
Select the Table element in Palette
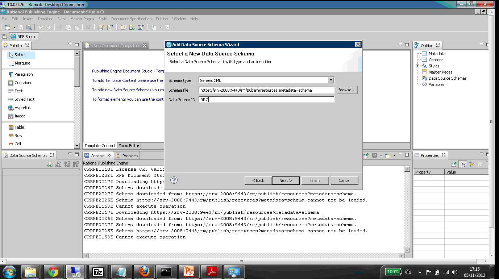(x=16, y=127)
